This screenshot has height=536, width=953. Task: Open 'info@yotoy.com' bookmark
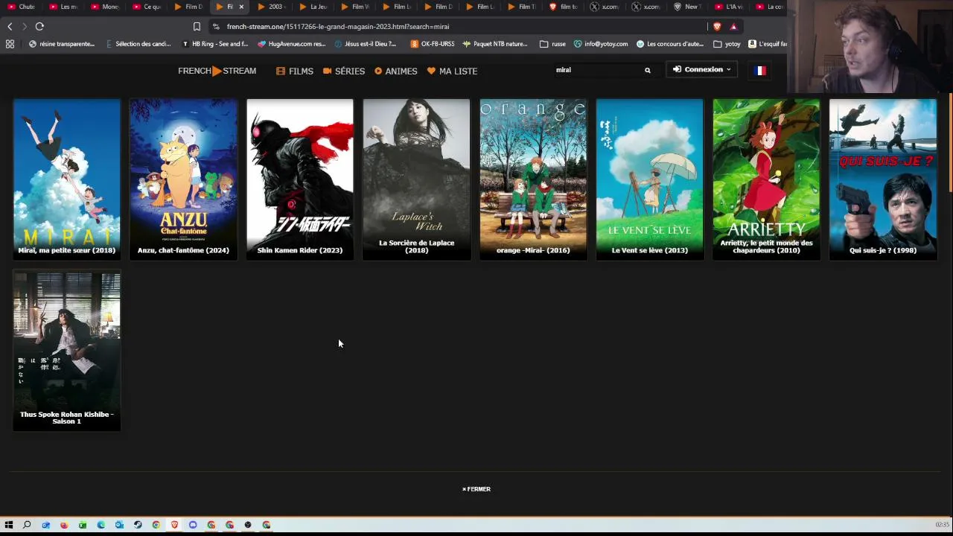(x=601, y=44)
